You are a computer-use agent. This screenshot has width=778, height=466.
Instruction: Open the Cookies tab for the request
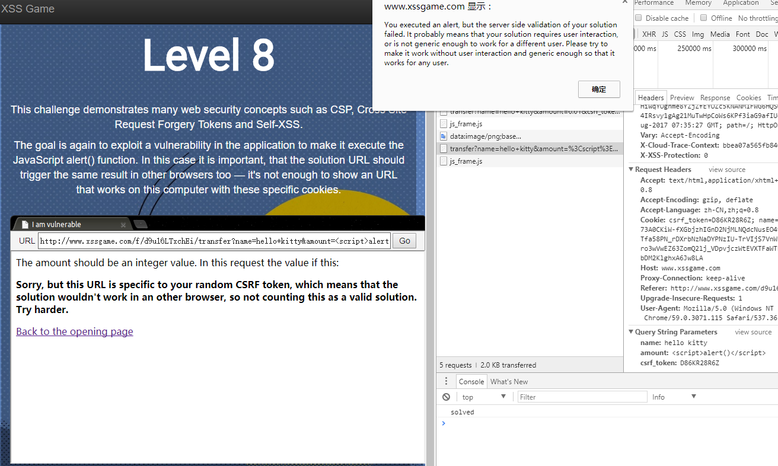coord(748,97)
